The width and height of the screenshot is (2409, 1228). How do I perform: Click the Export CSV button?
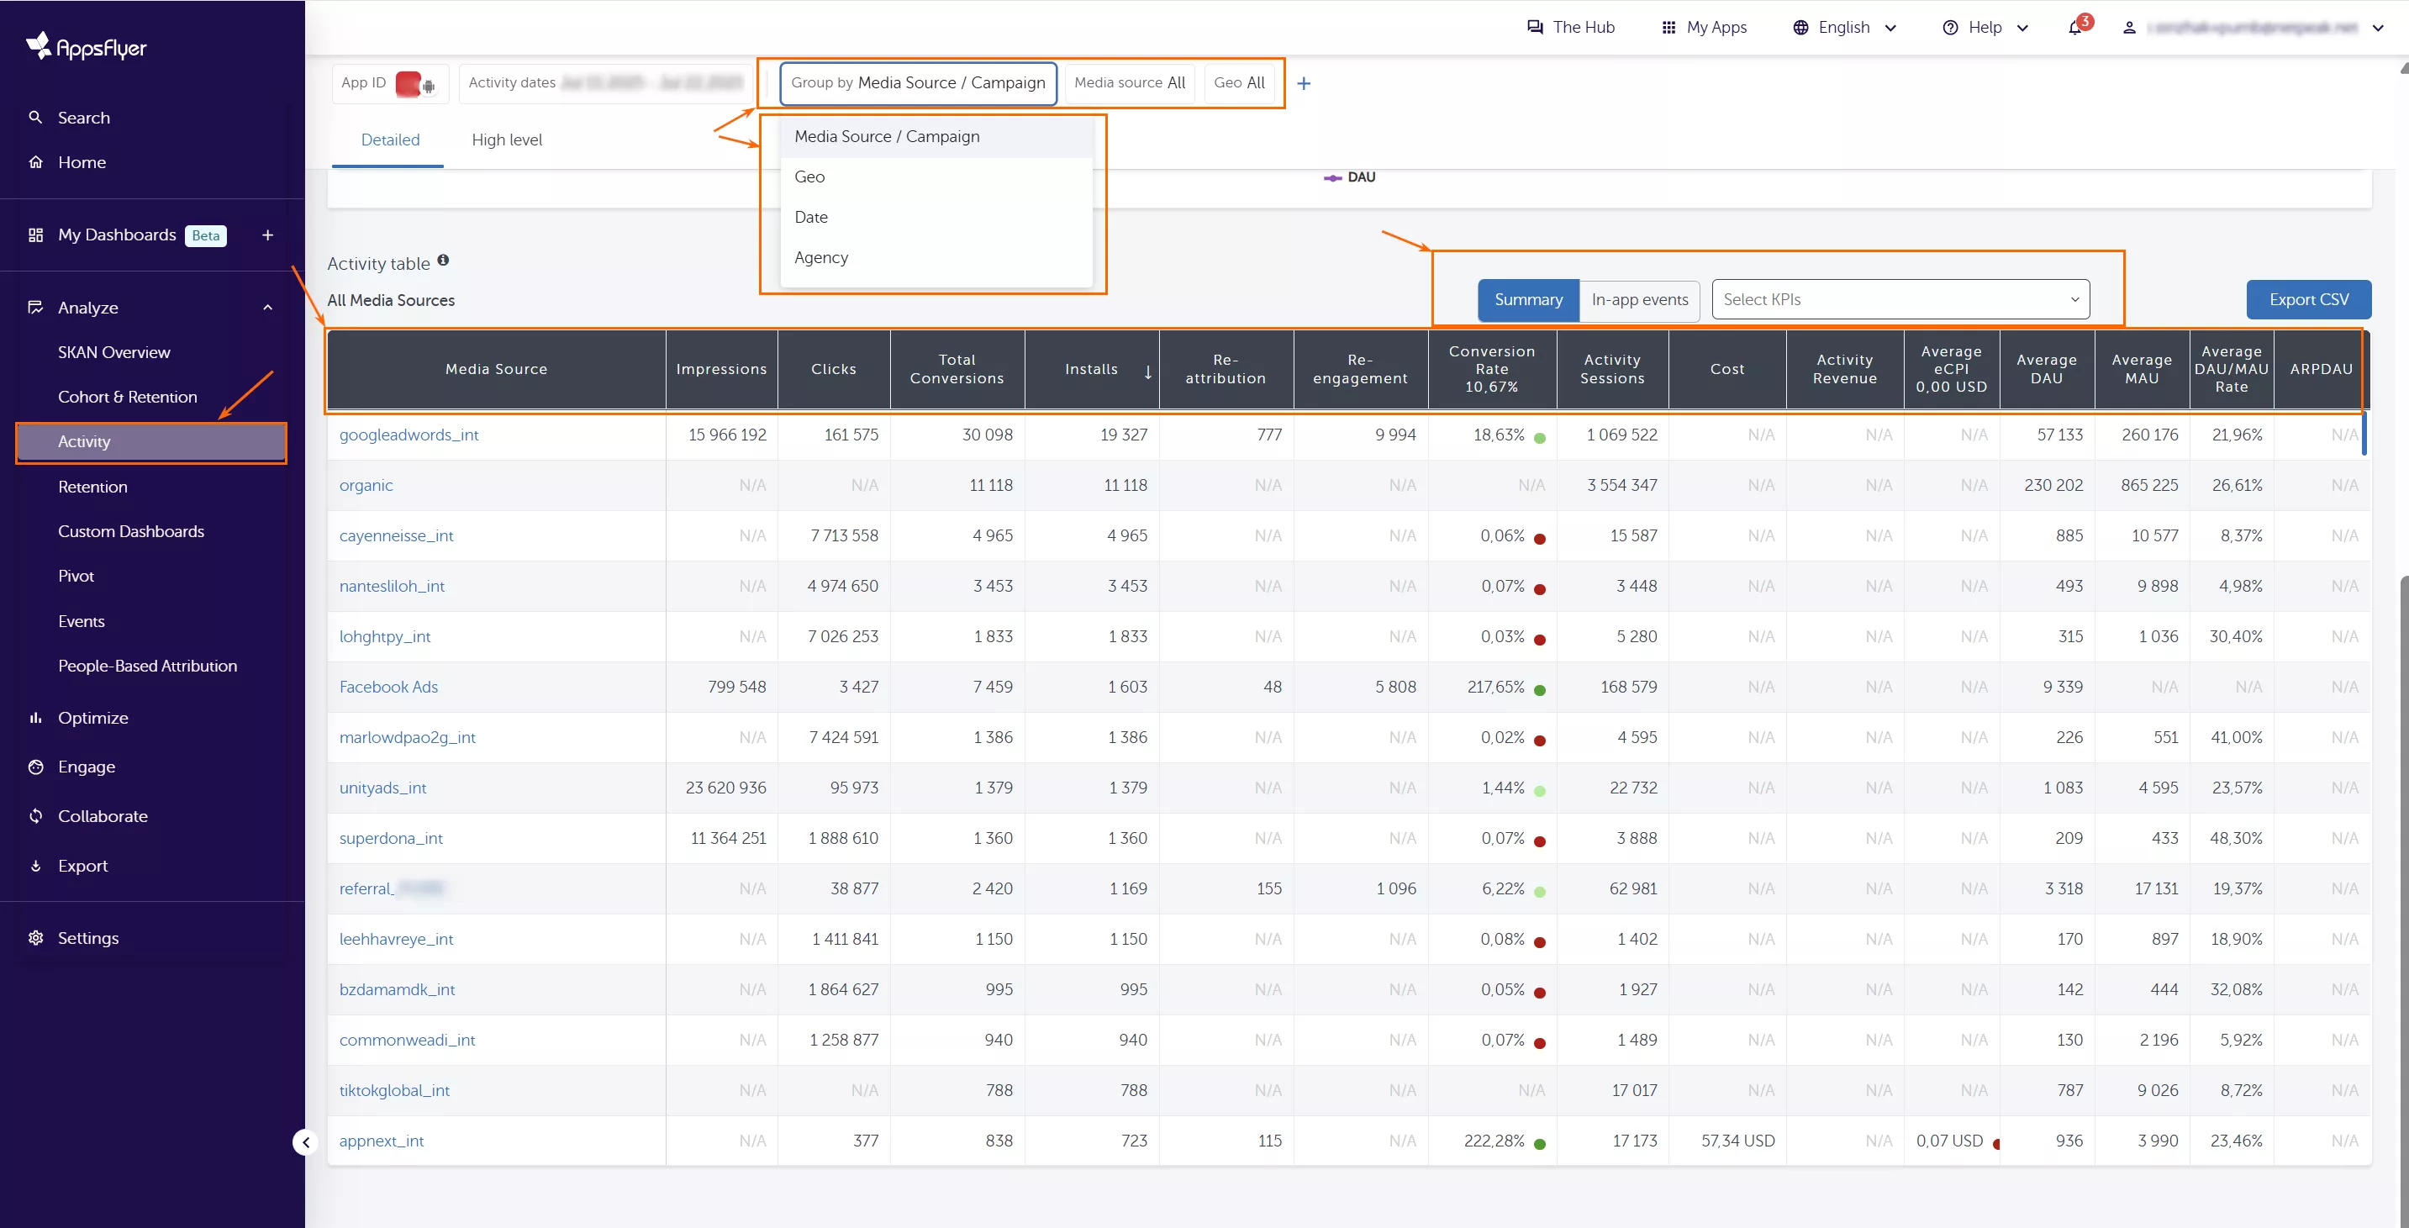[2309, 299]
